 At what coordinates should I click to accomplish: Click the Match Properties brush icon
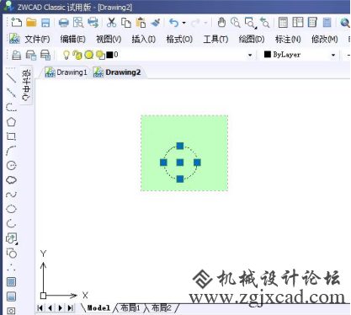point(156,23)
